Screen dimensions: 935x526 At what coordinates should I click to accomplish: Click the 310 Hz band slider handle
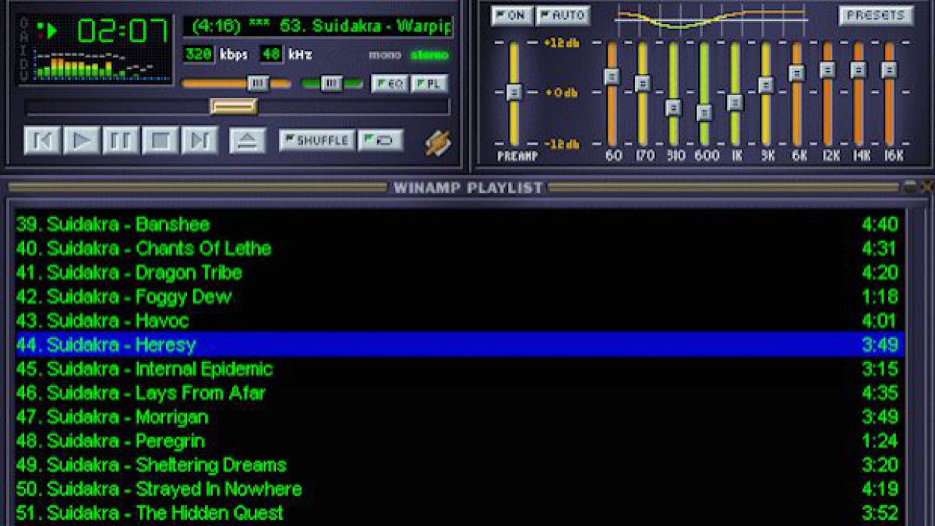coord(674,108)
